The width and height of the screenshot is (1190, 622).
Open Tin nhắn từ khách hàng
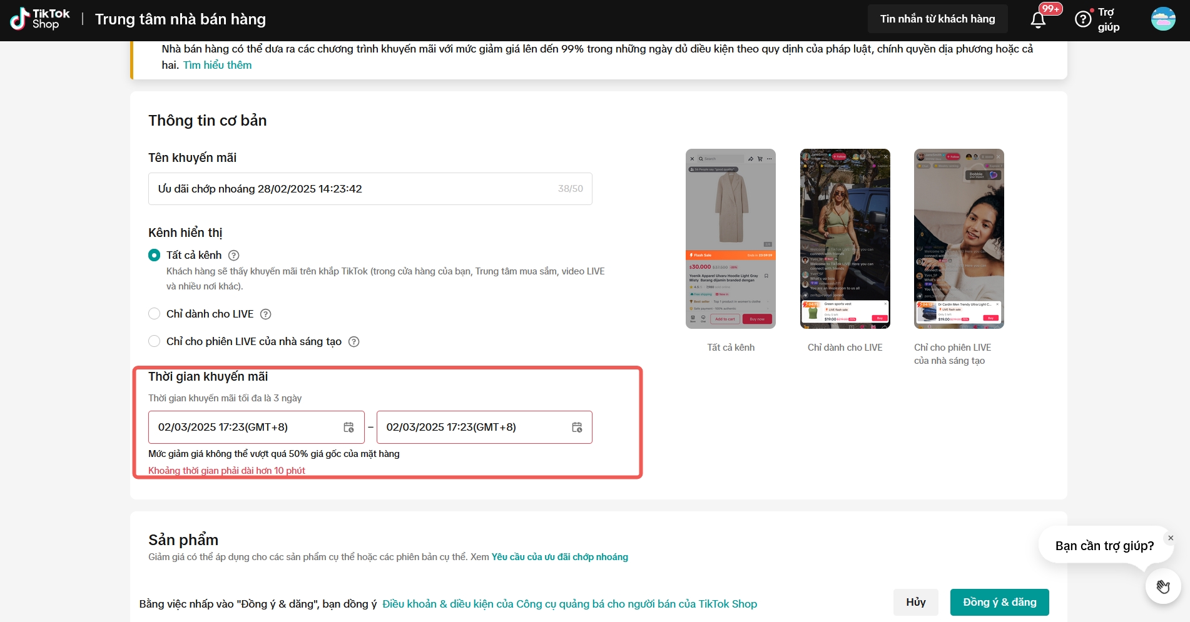click(937, 19)
